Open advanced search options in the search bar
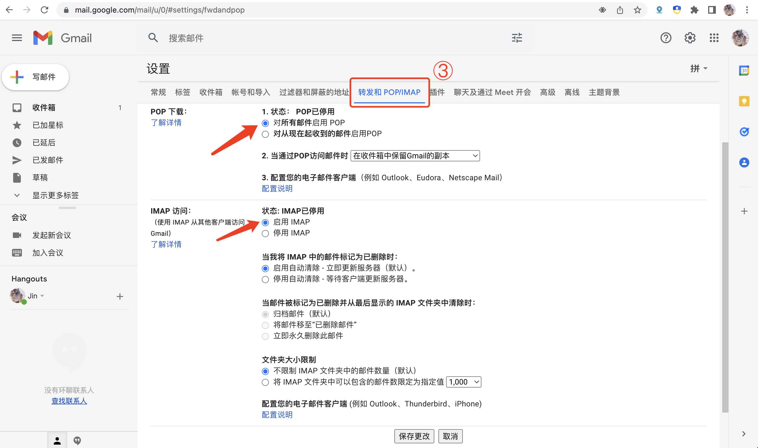 point(517,37)
